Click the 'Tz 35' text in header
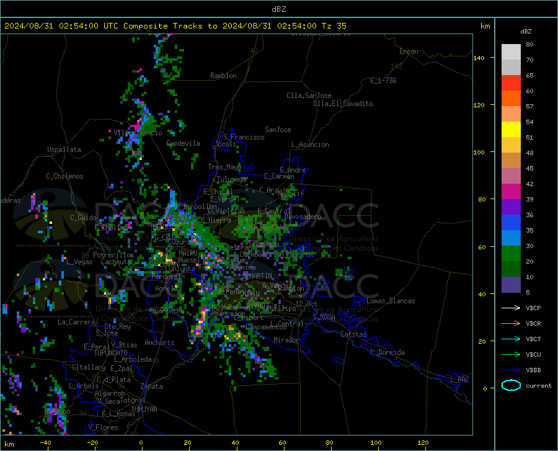 click(x=334, y=26)
